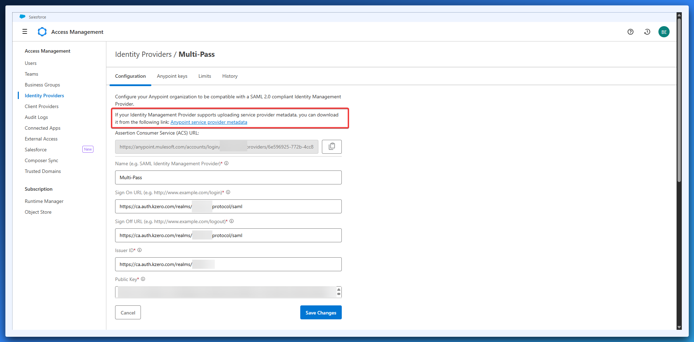This screenshot has width=694, height=342.
Task: Switch to the Limits tab
Action: tap(205, 76)
